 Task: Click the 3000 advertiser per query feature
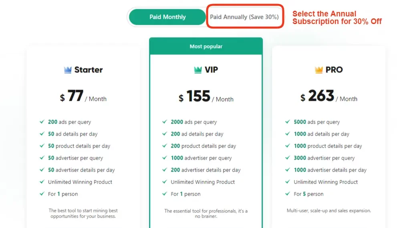point(324,158)
